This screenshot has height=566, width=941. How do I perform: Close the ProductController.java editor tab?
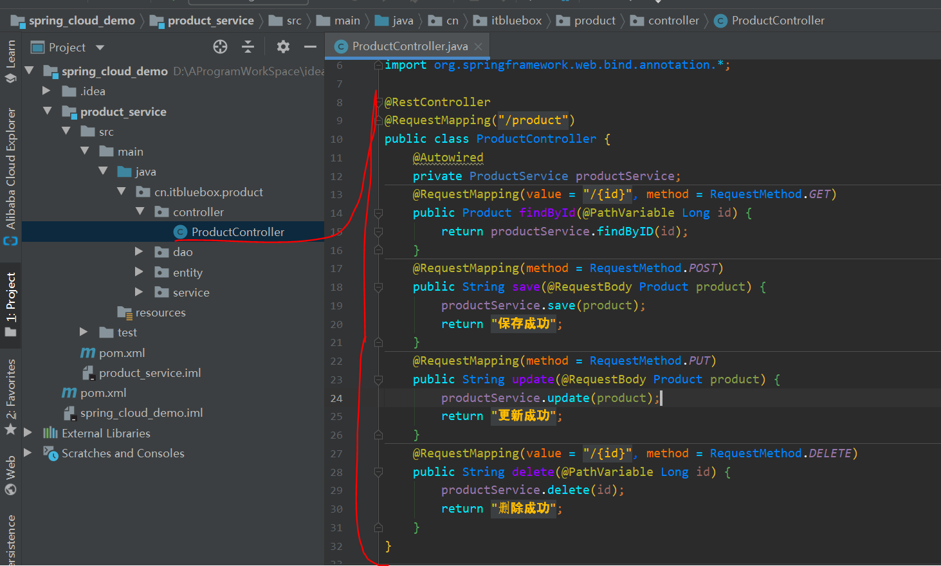[x=478, y=46]
